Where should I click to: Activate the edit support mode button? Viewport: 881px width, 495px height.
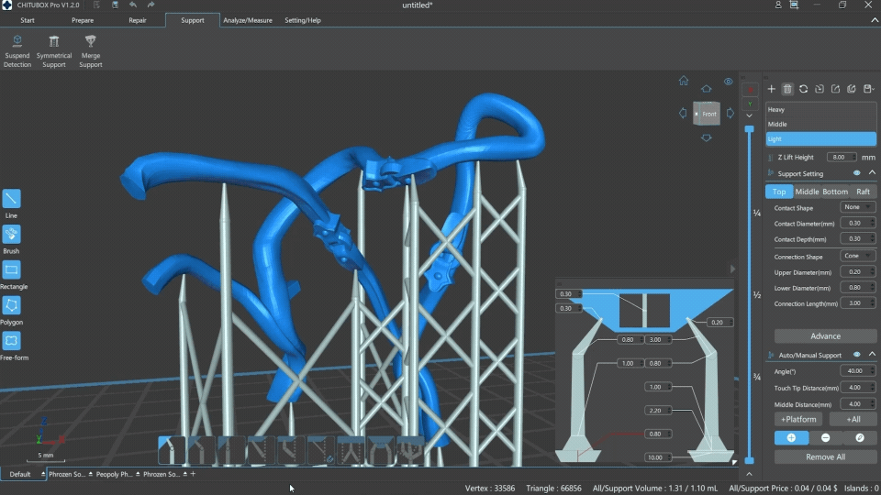(x=860, y=438)
